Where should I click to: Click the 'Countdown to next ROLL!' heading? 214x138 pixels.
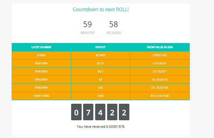(x=101, y=9)
